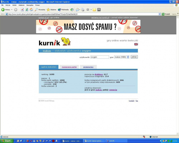Click the red Stop loading icon
The image size is (179, 143).
coord(22,10)
